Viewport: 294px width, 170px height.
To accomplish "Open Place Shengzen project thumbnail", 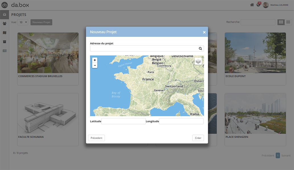I will click(x=255, y=113).
